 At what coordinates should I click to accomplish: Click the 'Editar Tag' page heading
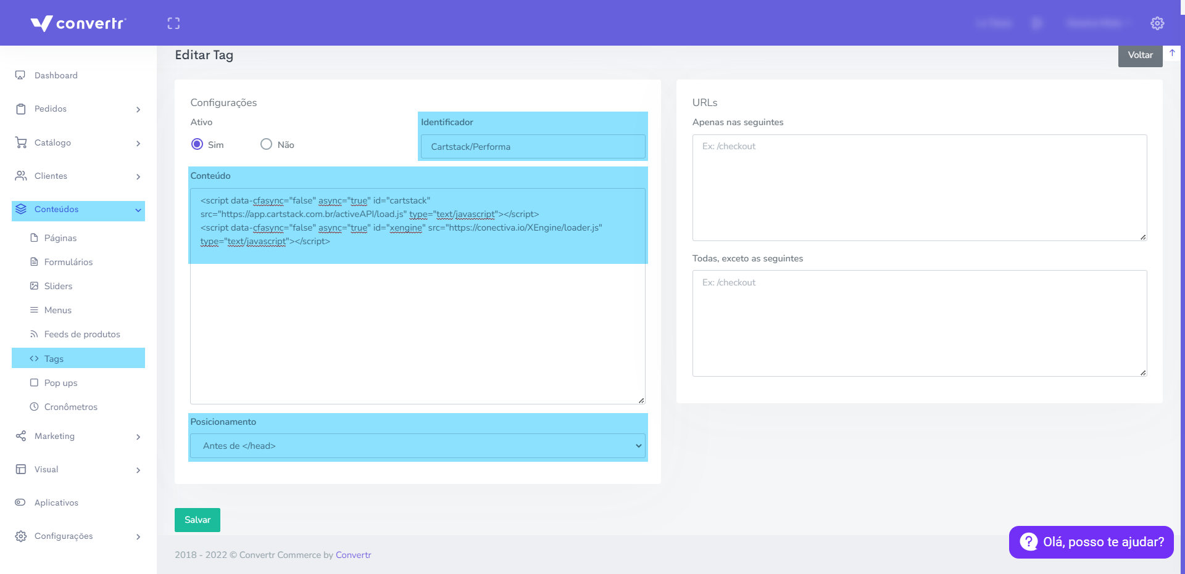[x=204, y=55]
